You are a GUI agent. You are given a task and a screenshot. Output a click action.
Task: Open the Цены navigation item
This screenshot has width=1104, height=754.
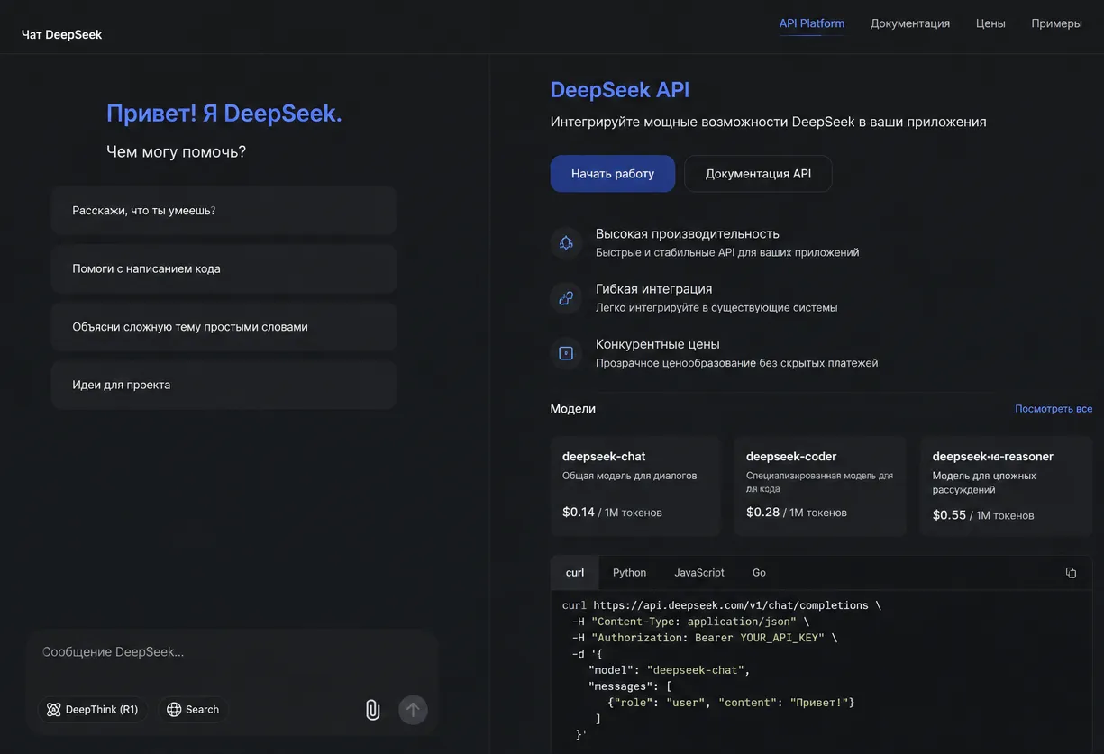990,23
